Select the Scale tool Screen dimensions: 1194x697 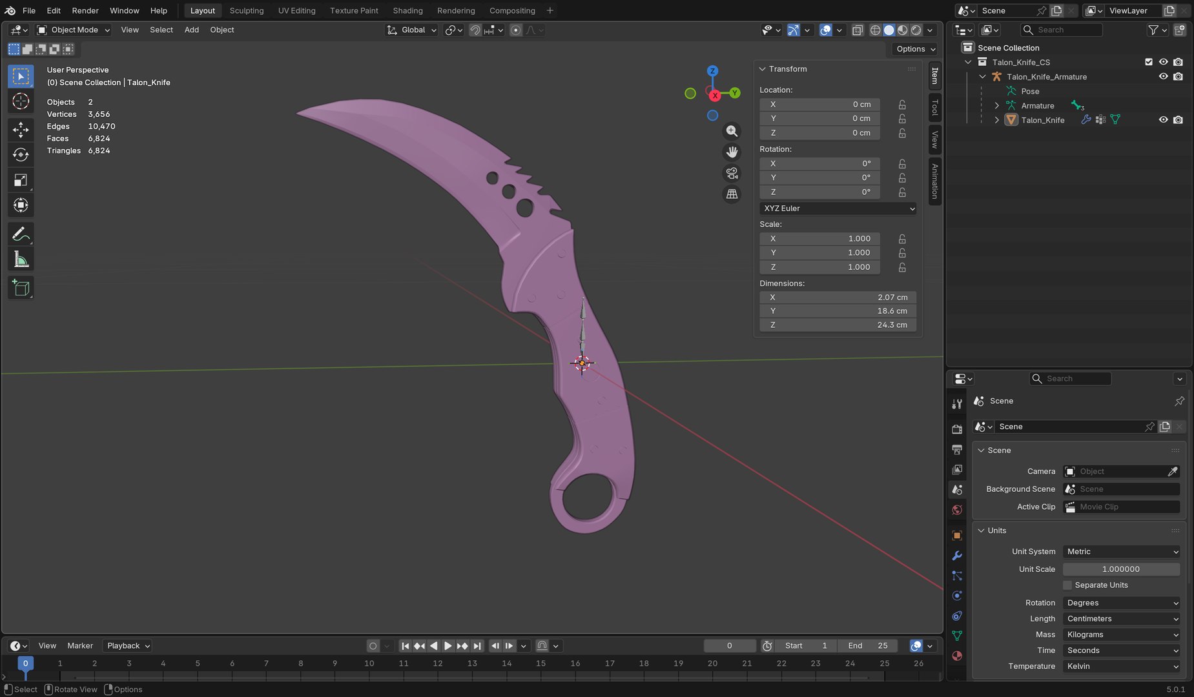point(21,180)
